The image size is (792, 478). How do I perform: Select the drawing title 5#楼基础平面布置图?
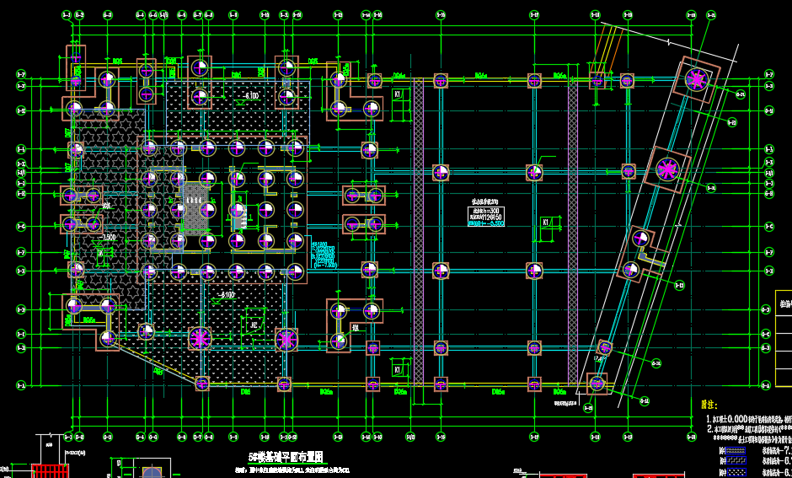(x=286, y=457)
